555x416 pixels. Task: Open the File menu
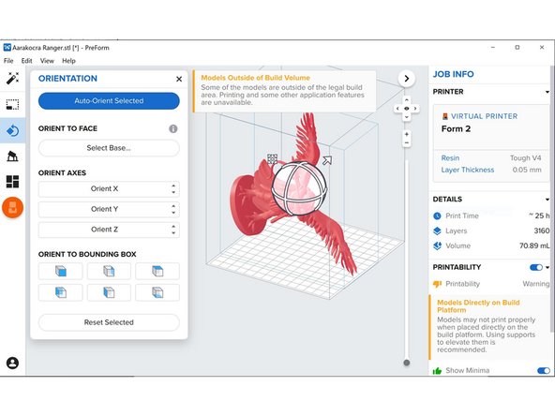[8, 61]
